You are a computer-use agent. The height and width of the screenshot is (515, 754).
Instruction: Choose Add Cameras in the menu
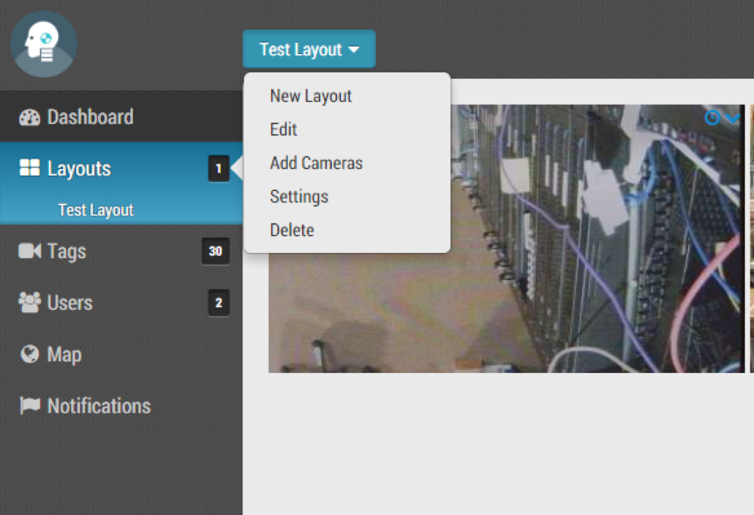point(316,163)
